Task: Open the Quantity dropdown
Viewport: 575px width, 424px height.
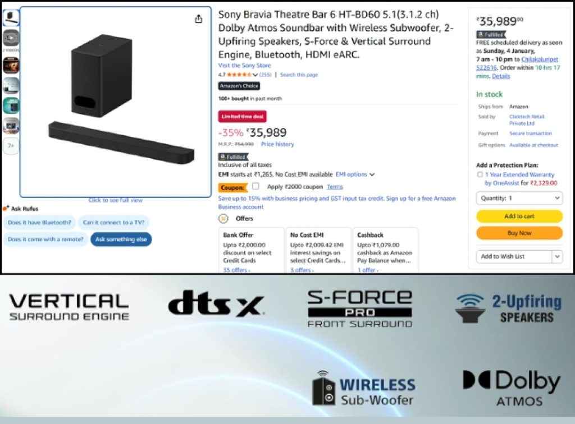Action: click(x=519, y=198)
